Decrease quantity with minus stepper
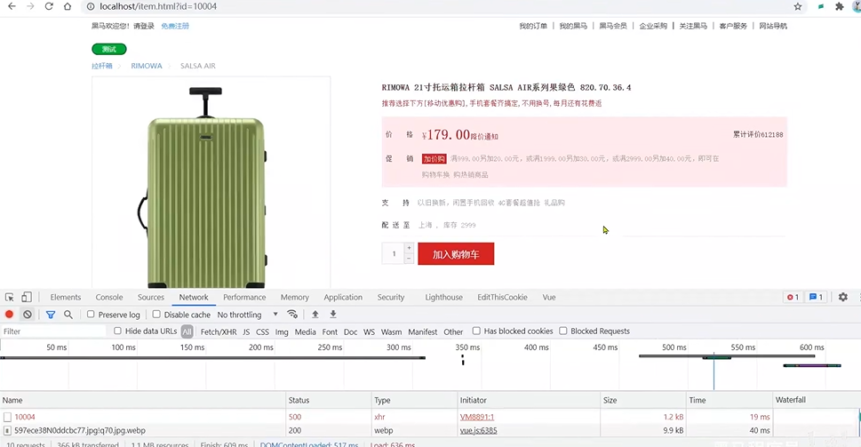The height and width of the screenshot is (447, 861). (409, 259)
